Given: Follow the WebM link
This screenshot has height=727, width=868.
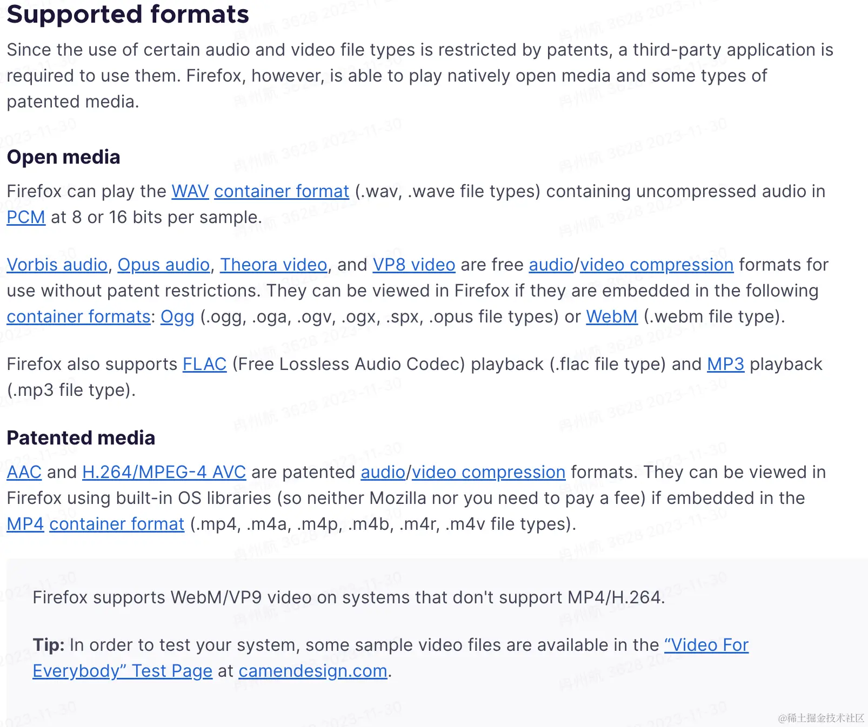Looking at the screenshot, I should (x=612, y=317).
